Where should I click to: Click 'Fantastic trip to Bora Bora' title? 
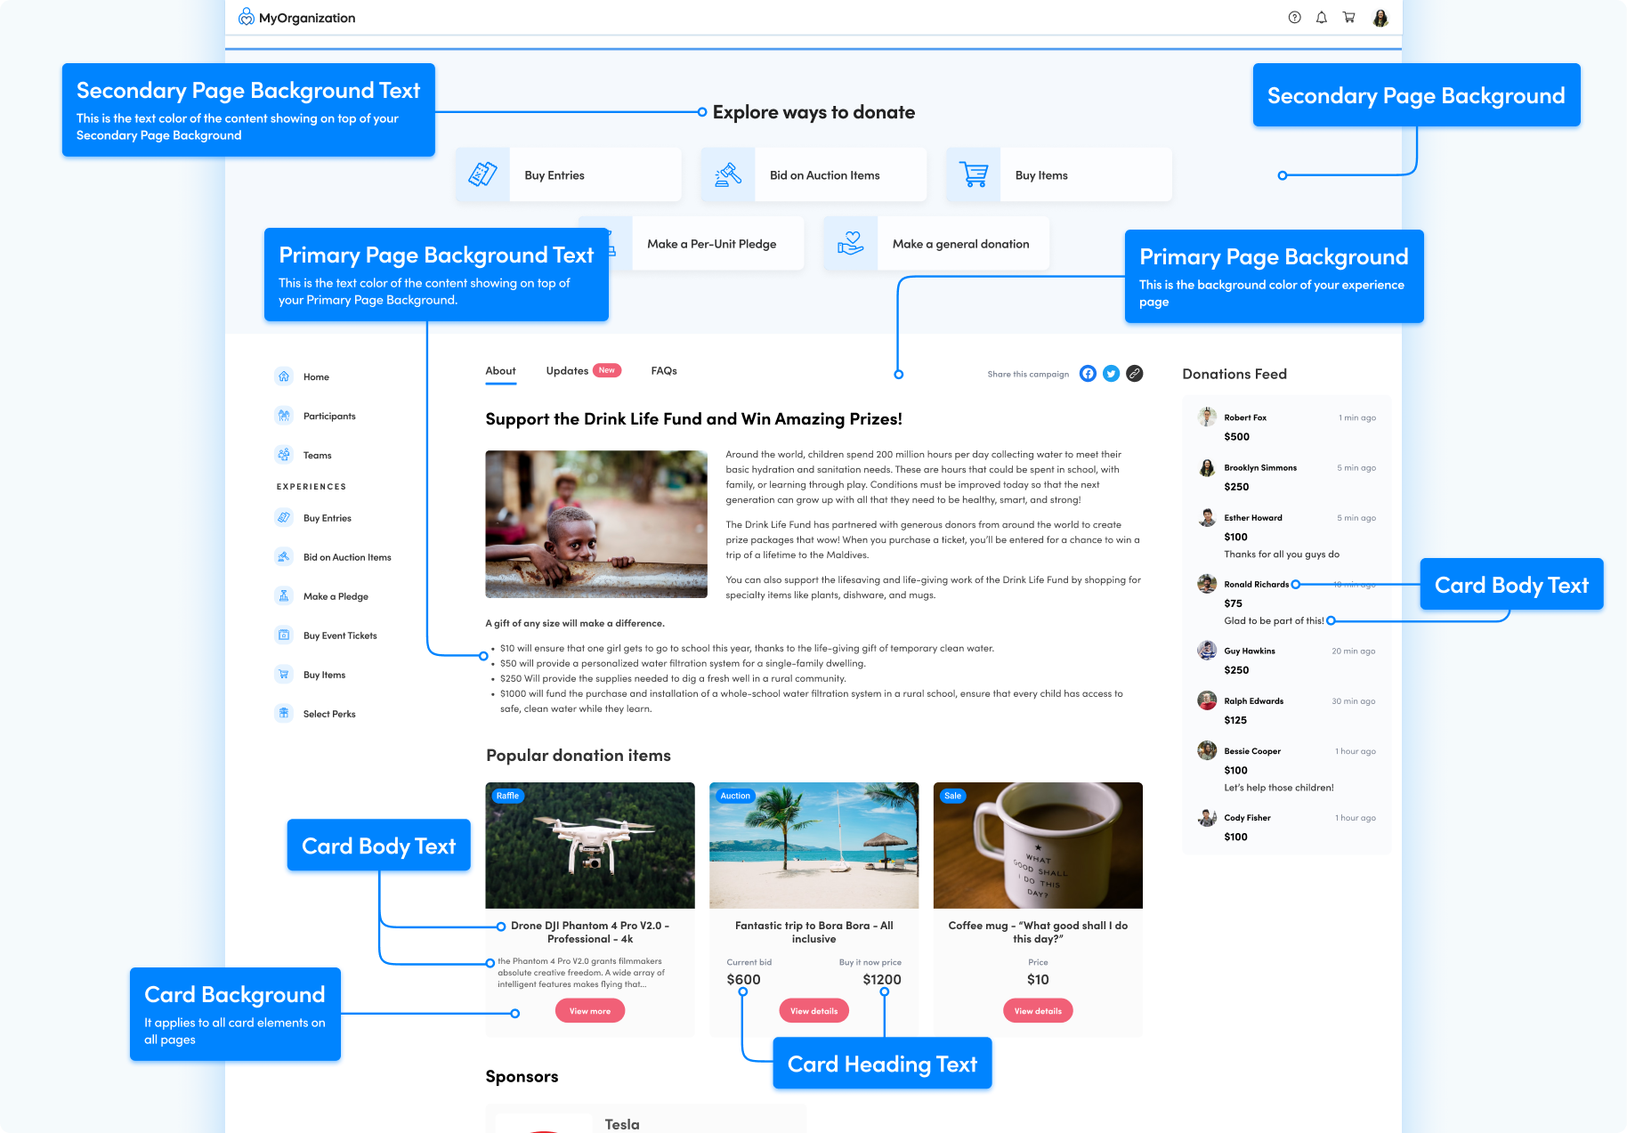(x=814, y=932)
